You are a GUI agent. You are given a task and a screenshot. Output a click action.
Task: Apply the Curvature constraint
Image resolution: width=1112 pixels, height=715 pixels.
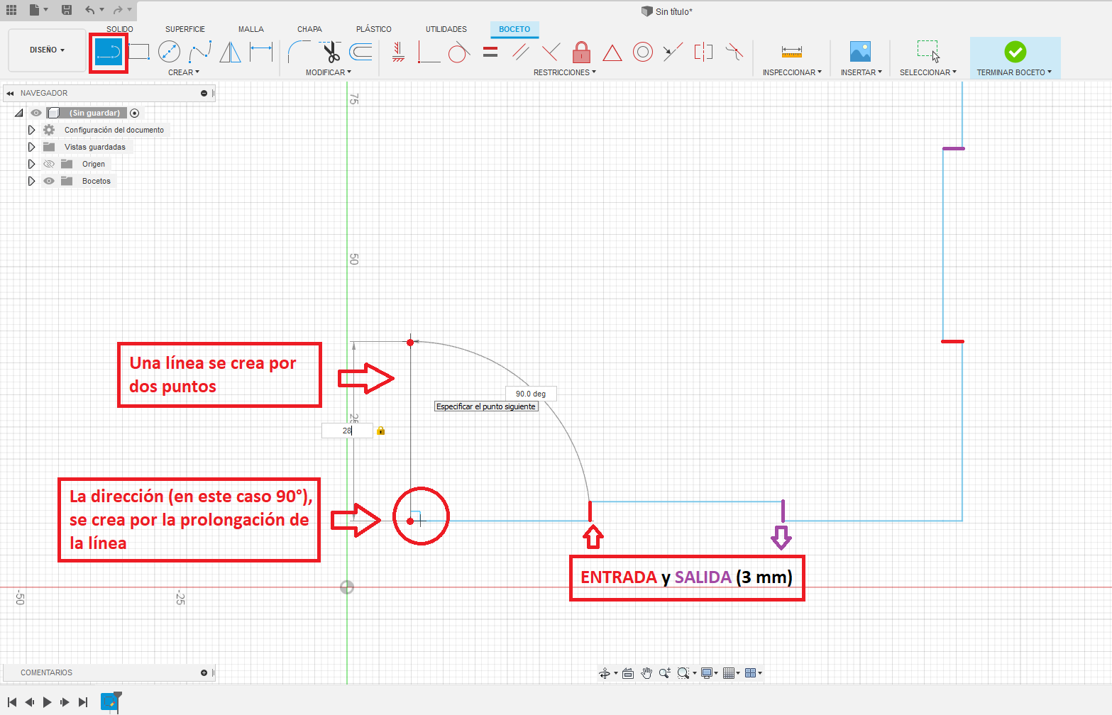click(x=734, y=52)
